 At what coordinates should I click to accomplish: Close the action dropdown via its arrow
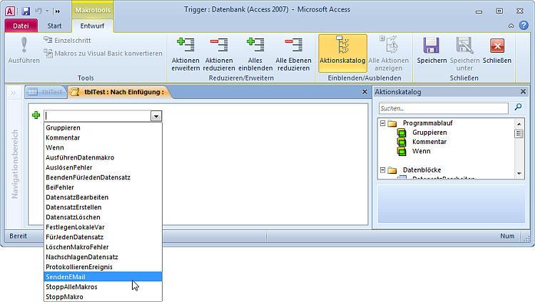[x=156, y=115]
